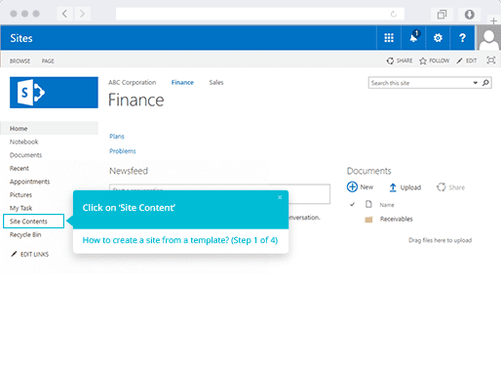Click the help question mark icon

coord(462,38)
